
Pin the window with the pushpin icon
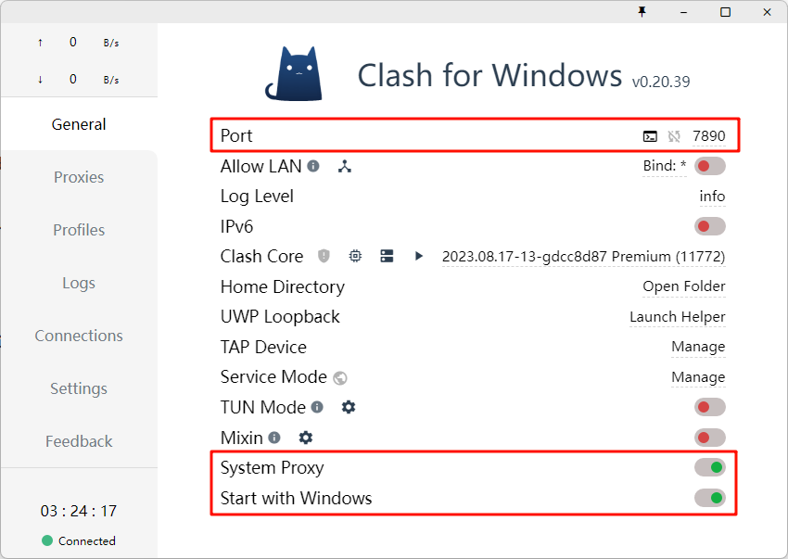[x=642, y=11]
